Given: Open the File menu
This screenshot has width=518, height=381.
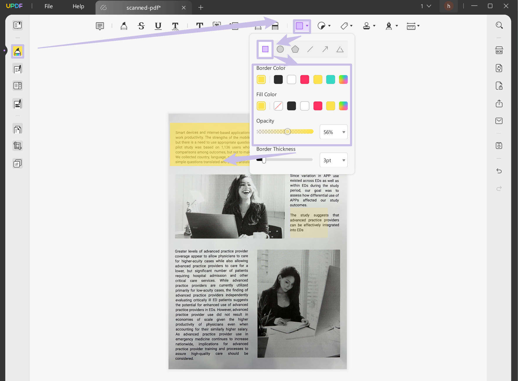Looking at the screenshot, I should 49,6.
